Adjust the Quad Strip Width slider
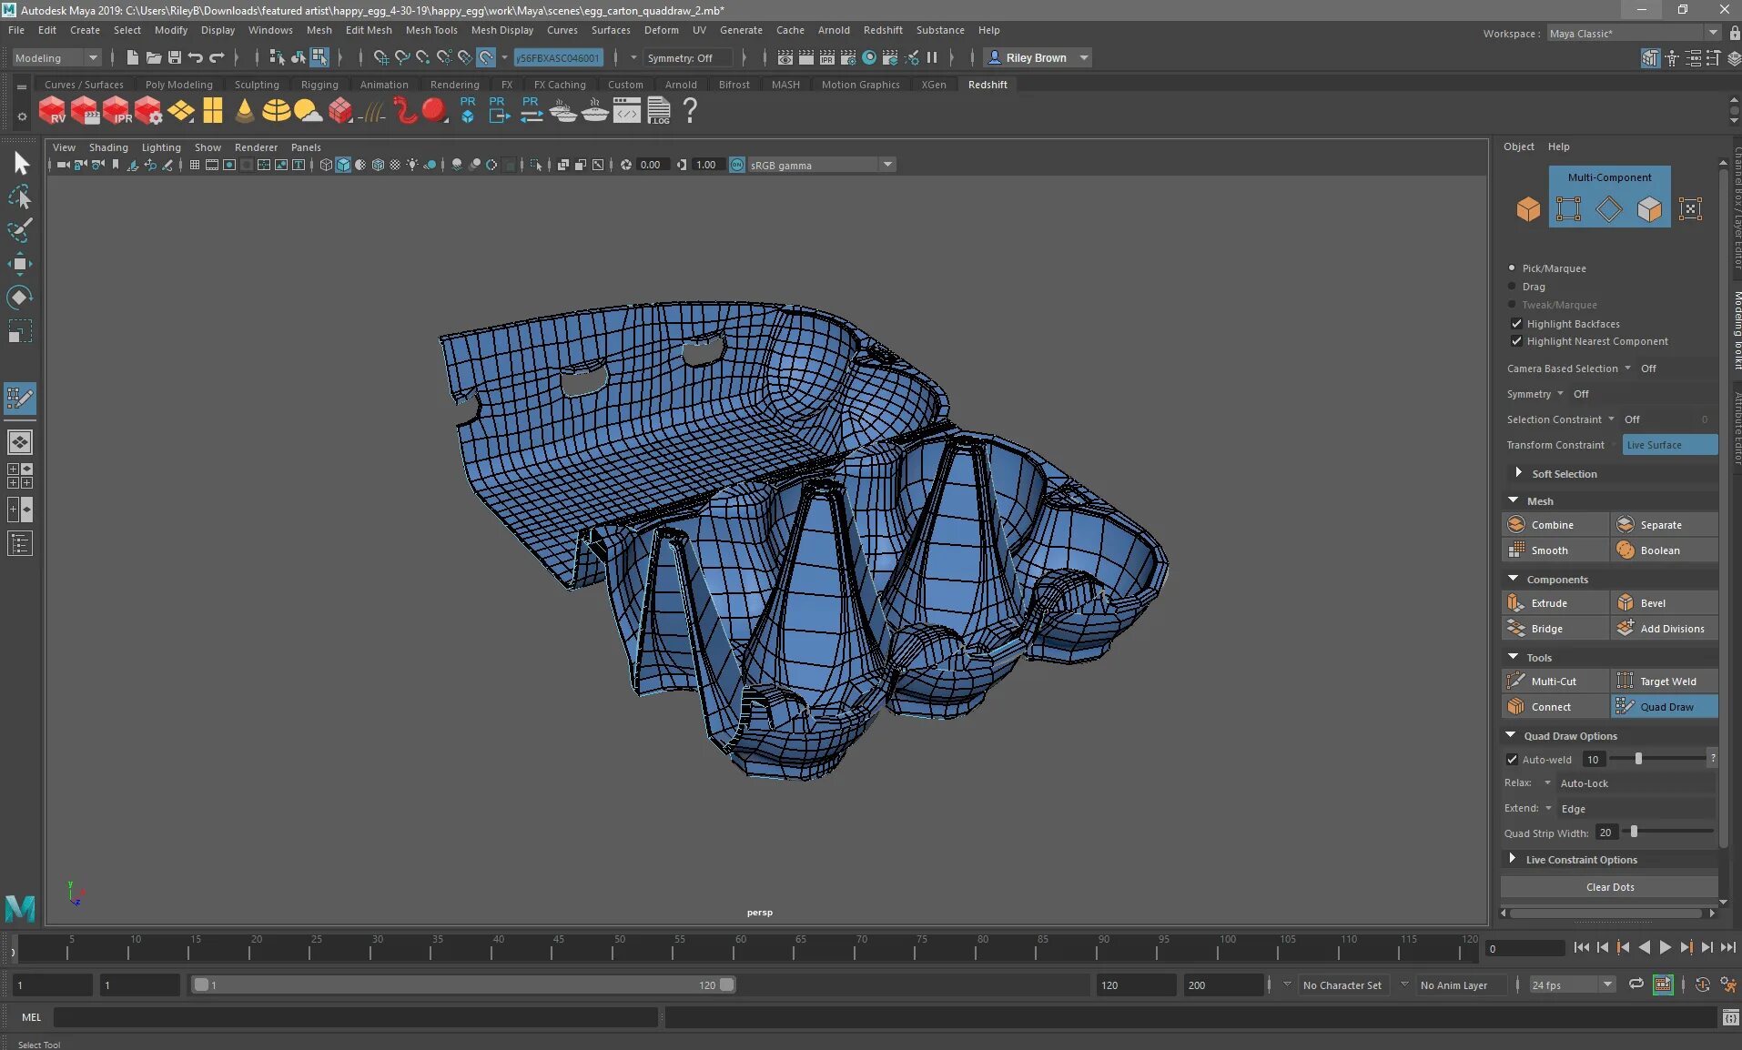1742x1050 pixels. (x=1635, y=832)
